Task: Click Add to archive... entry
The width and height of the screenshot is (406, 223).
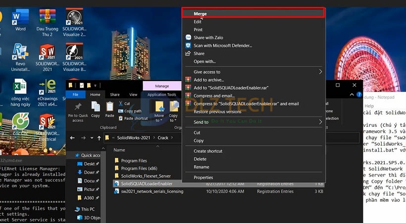Action: (x=253, y=80)
